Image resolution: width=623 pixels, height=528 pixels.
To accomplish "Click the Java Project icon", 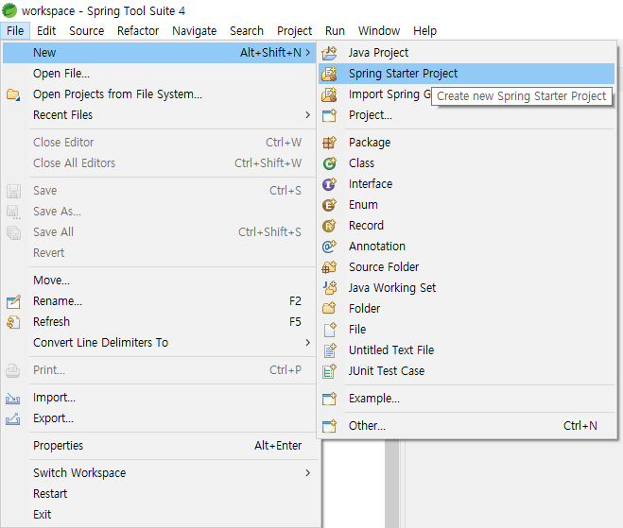I will point(329,53).
